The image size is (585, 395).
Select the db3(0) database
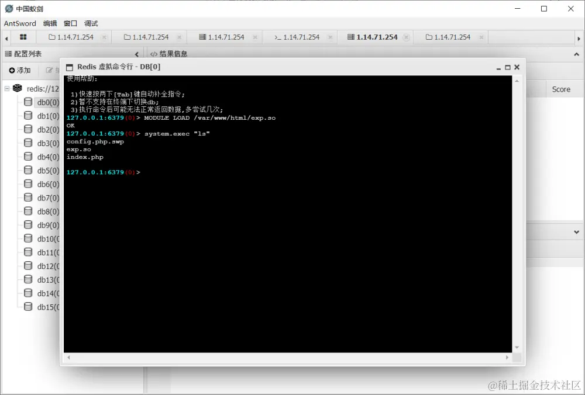(x=48, y=144)
